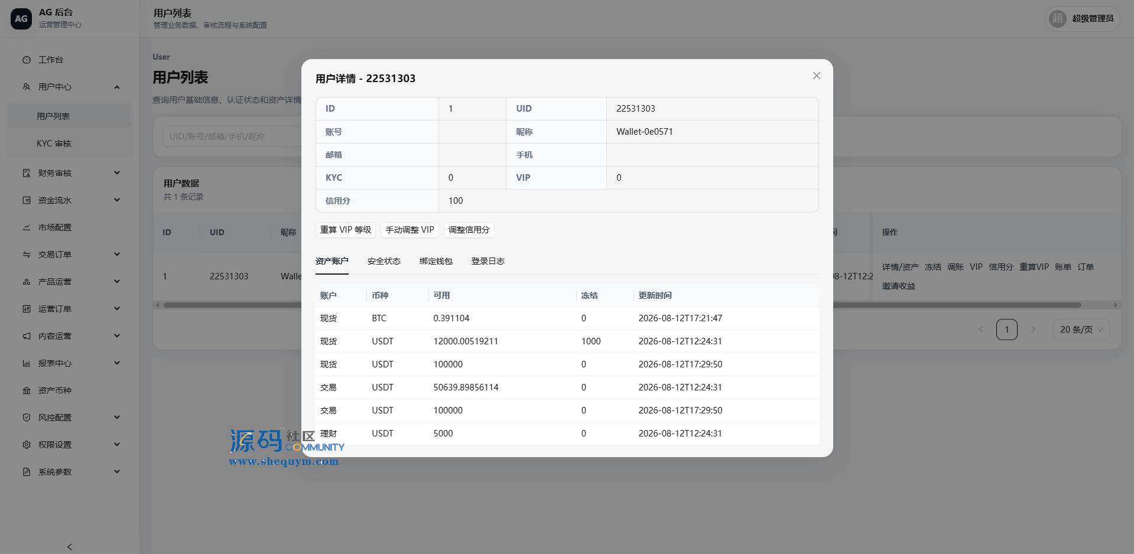
Task: Click the 报表中心 bar chart icon
Action: [x=27, y=363]
